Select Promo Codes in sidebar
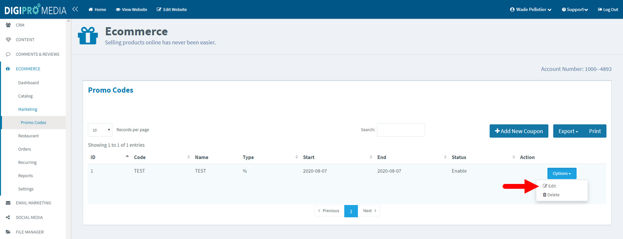623x239 pixels. click(x=33, y=122)
